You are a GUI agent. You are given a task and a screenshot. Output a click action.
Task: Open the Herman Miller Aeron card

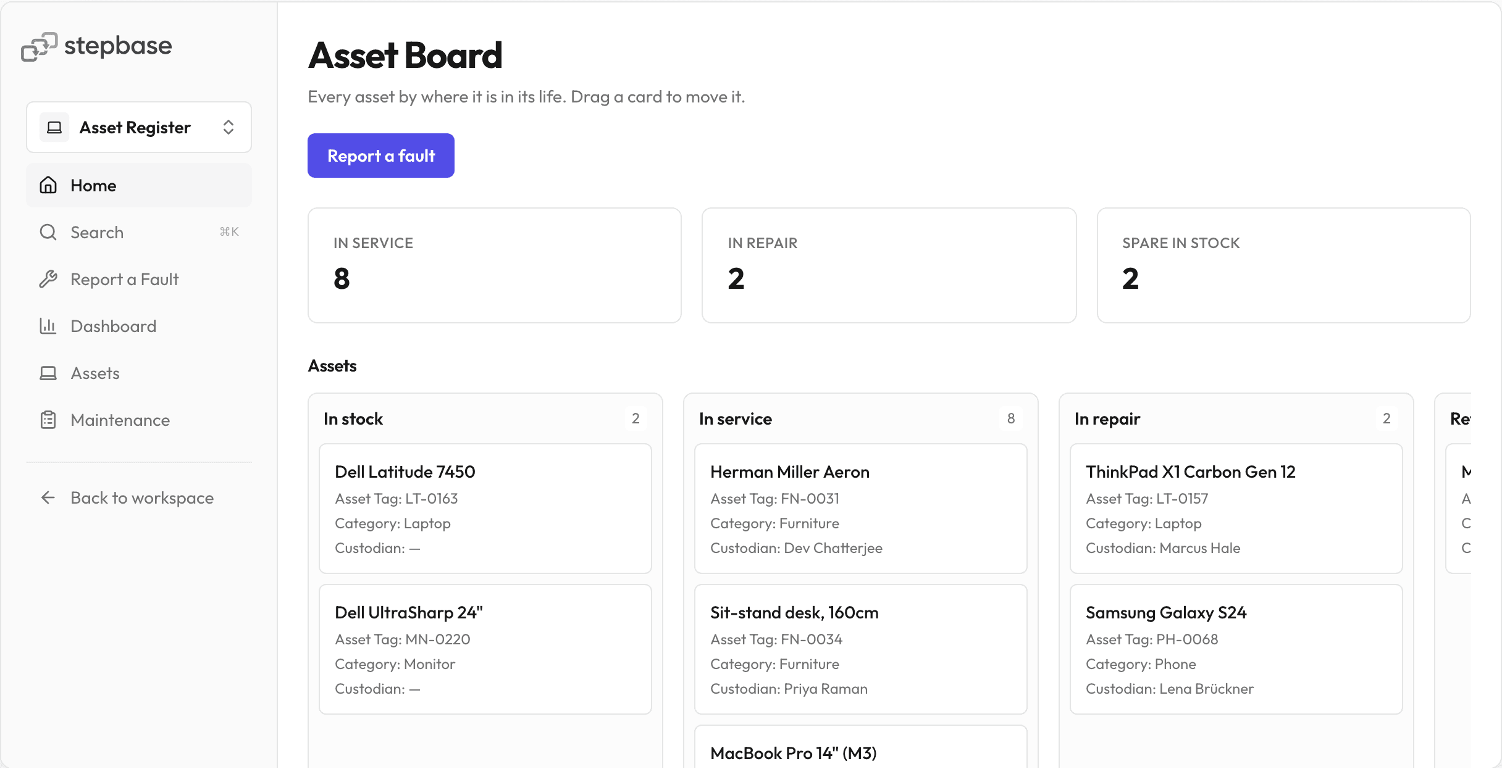(861, 509)
